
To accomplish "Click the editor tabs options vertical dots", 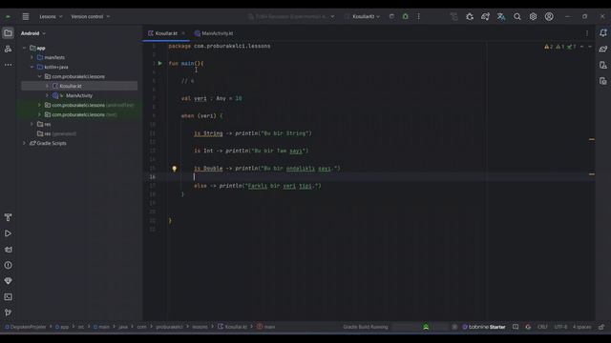I will pos(587,33).
